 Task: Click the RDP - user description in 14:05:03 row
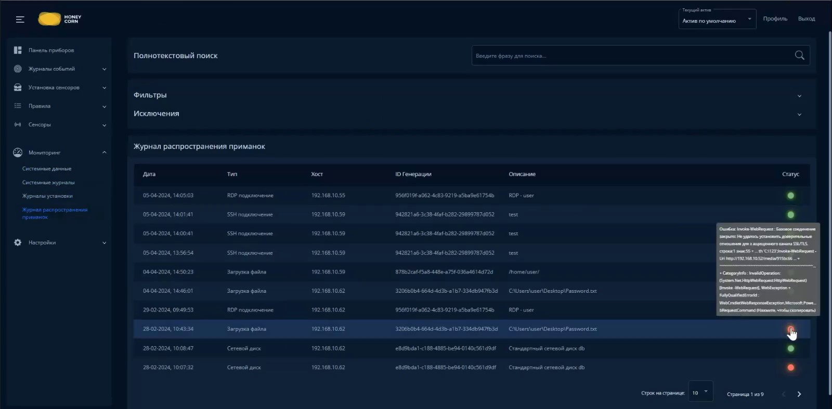point(521,196)
